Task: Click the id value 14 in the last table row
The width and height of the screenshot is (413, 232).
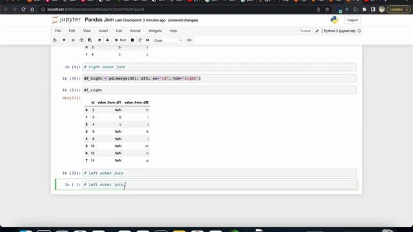Action: click(x=92, y=160)
